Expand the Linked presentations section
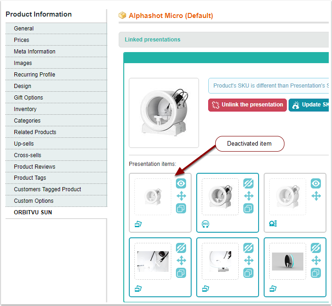The height and width of the screenshot is (306, 332). pyautogui.click(x=223, y=40)
